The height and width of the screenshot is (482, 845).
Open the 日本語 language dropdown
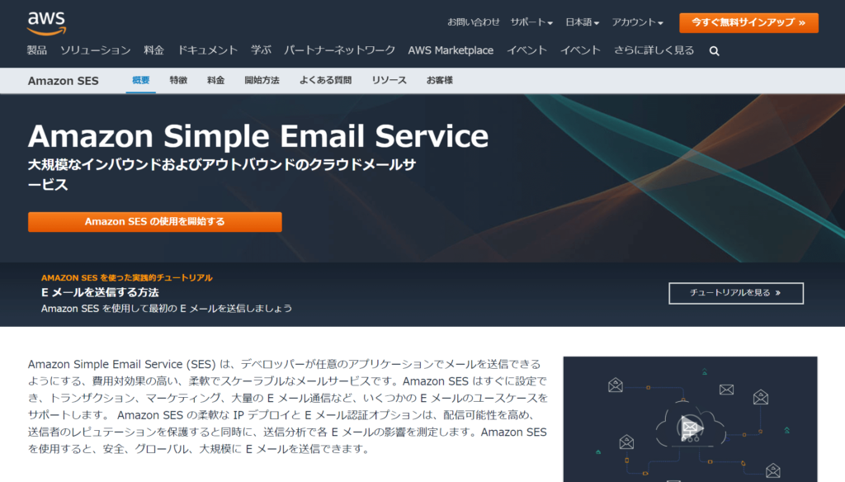(582, 22)
